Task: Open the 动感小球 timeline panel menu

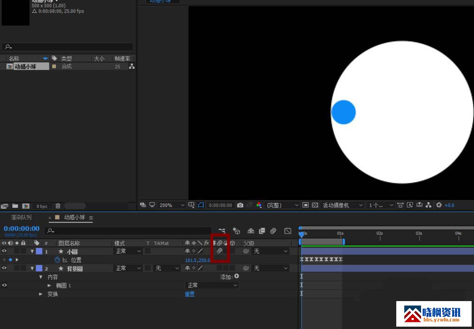Action: (x=91, y=218)
